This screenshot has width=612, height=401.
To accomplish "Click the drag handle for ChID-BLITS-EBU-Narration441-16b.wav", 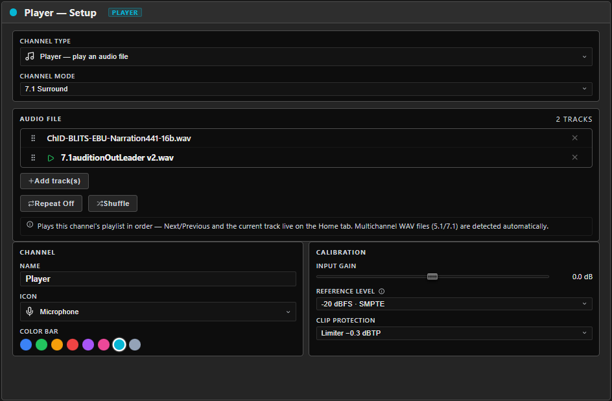I will click(x=33, y=138).
